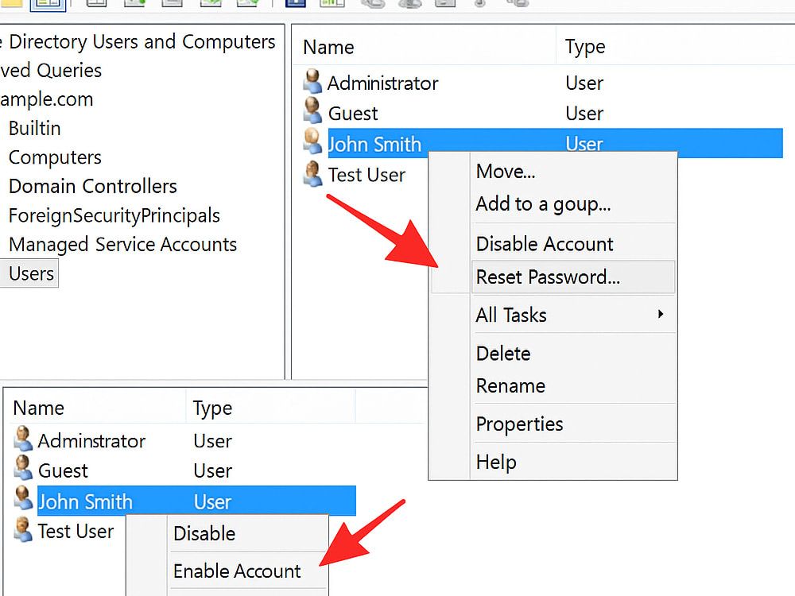Click the domain node ending in ample.com

47,99
